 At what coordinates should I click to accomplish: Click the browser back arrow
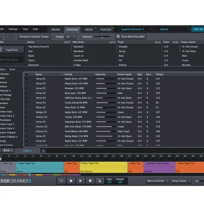8,37
